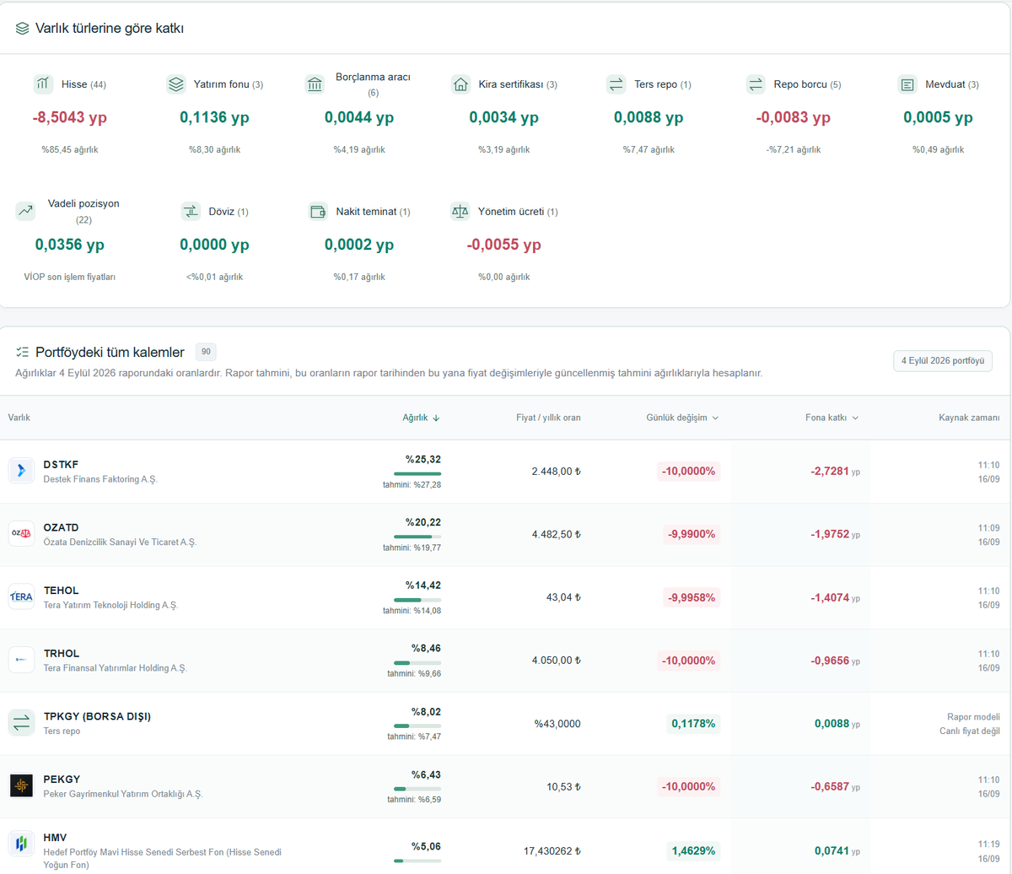Select the Yatırım fonu value 0,1136 yp
The height and width of the screenshot is (874, 1012).
tap(214, 118)
